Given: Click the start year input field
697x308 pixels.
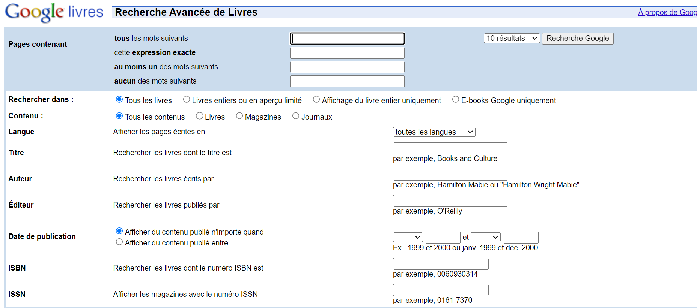Looking at the screenshot, I should [x=443, y=238].
